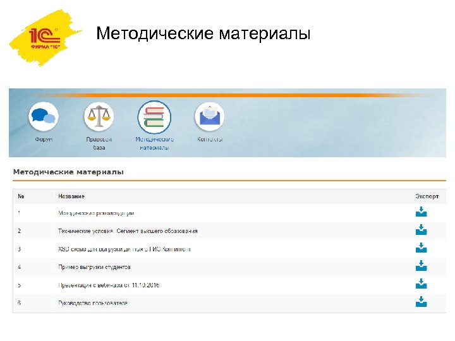This screenshot has height=341, width=455.
Task: Open the Правовая база scales icon
Action: click(99, 117)
